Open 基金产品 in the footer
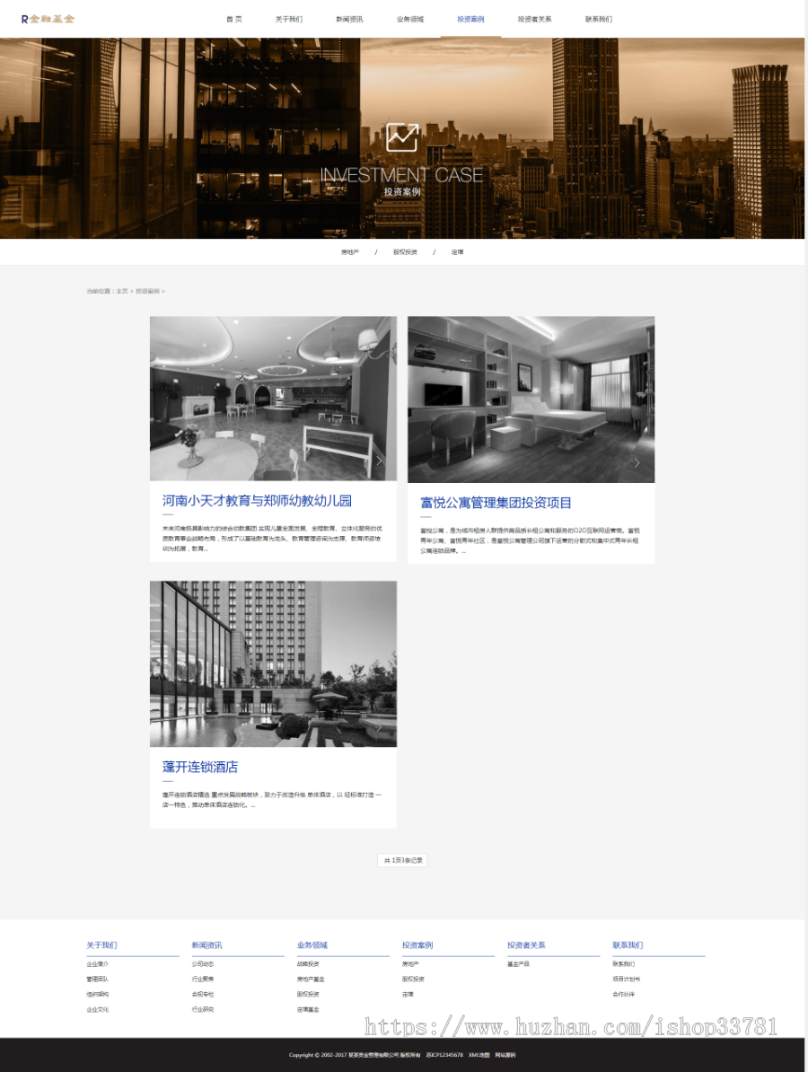Screen dimensions: 808x1072 [x=519, y=964]
